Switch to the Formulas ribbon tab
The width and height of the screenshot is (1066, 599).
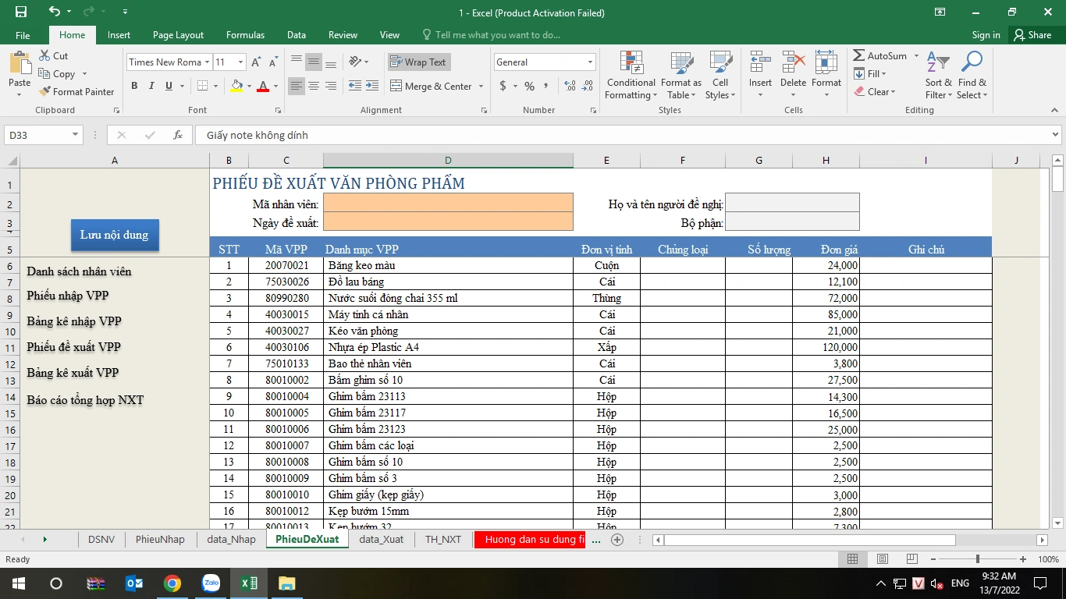pyautogui.click(x=245, y=35)
